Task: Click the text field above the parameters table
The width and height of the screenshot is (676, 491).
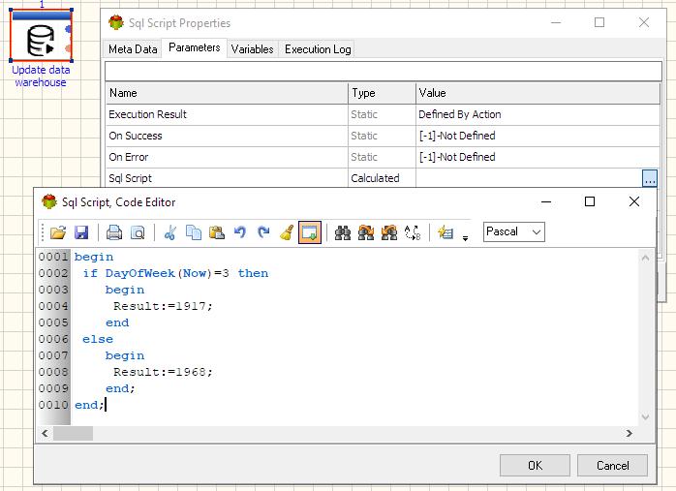Action: pyautogui.click(x=384, y=71)
